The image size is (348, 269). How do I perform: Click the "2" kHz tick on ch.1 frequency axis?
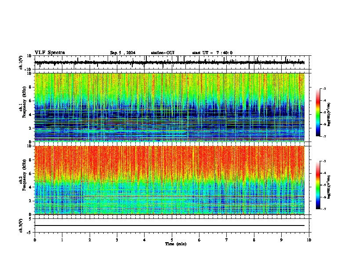pos(30,128)
